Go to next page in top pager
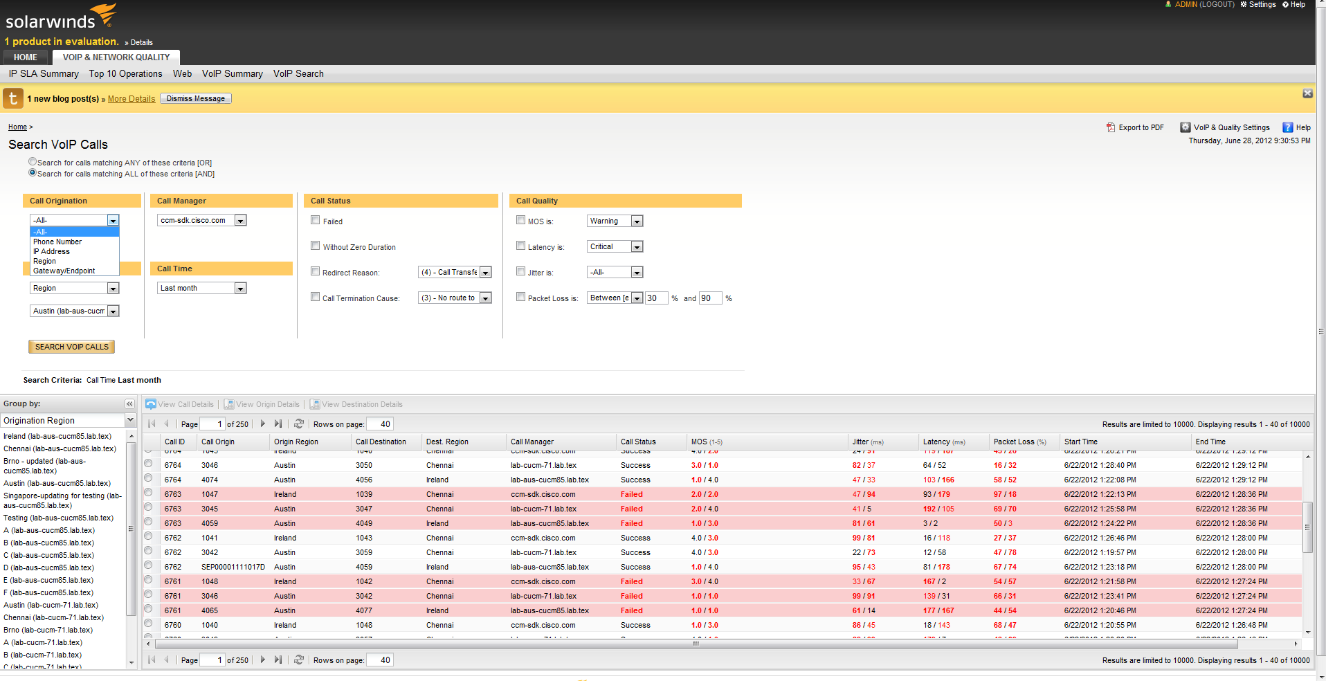Viewport: 1326px width, 681px height. [263, 424]
